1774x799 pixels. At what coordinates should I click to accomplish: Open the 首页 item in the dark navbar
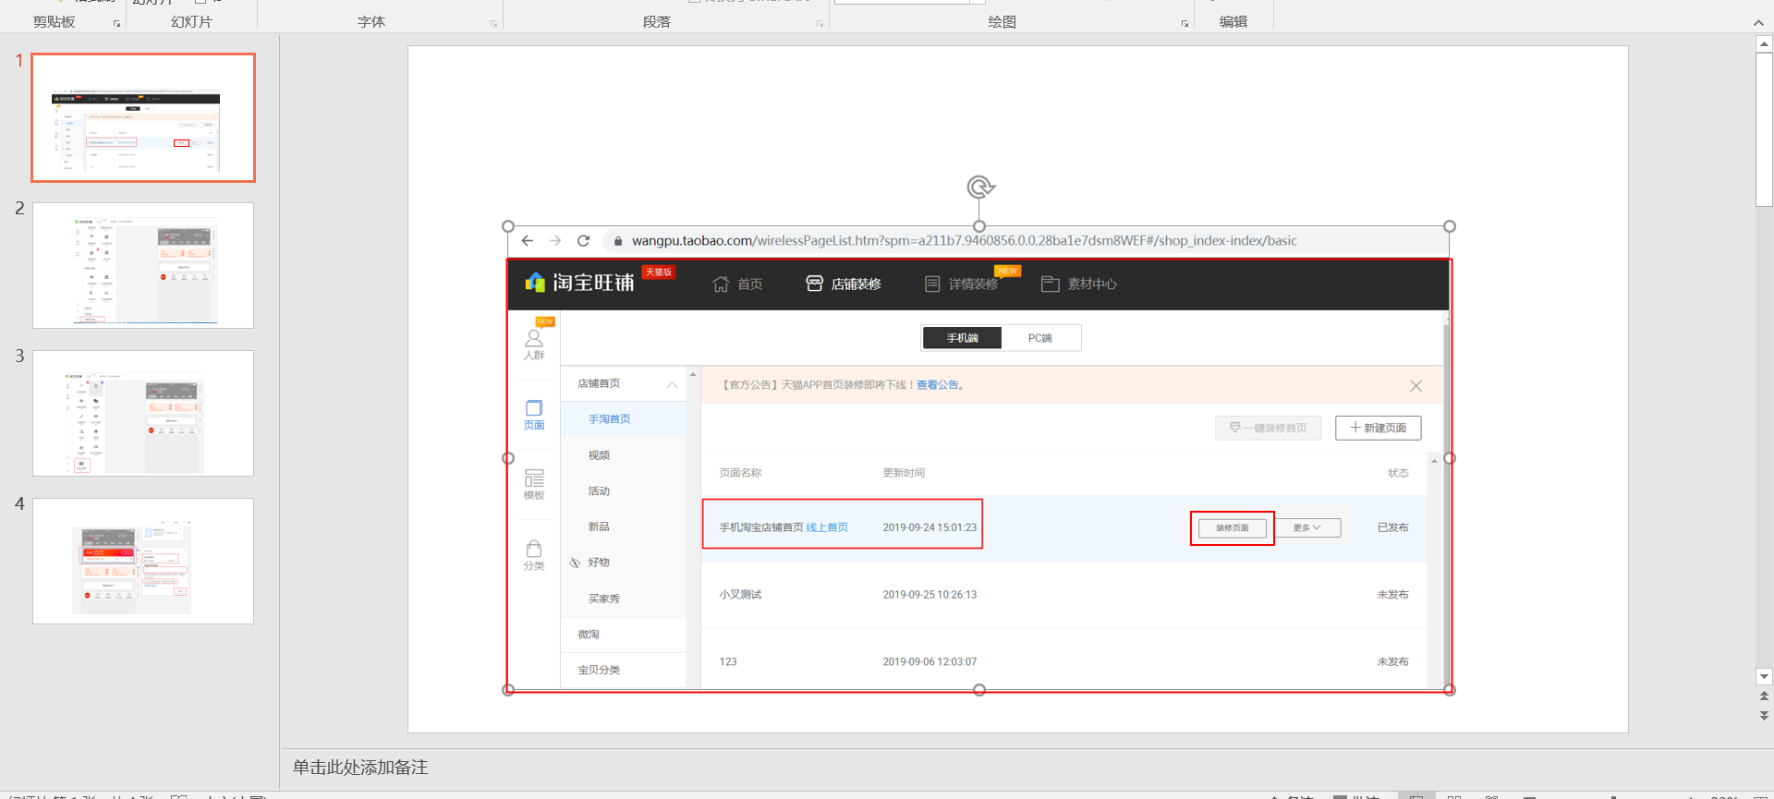[737, 284]
